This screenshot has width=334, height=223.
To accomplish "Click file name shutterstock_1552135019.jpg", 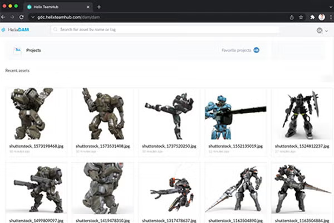I will [x=235, y=146].
